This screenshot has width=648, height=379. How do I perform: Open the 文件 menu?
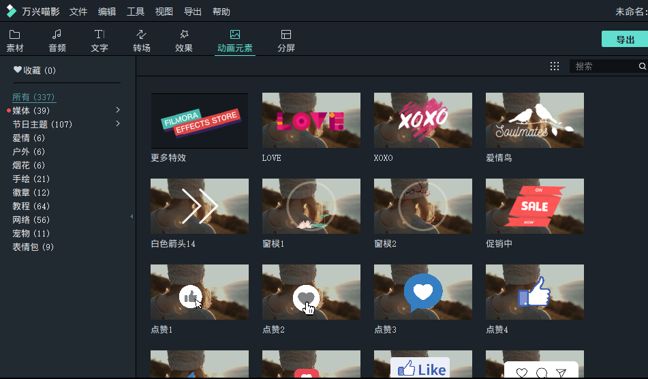(x=78, y=12)
